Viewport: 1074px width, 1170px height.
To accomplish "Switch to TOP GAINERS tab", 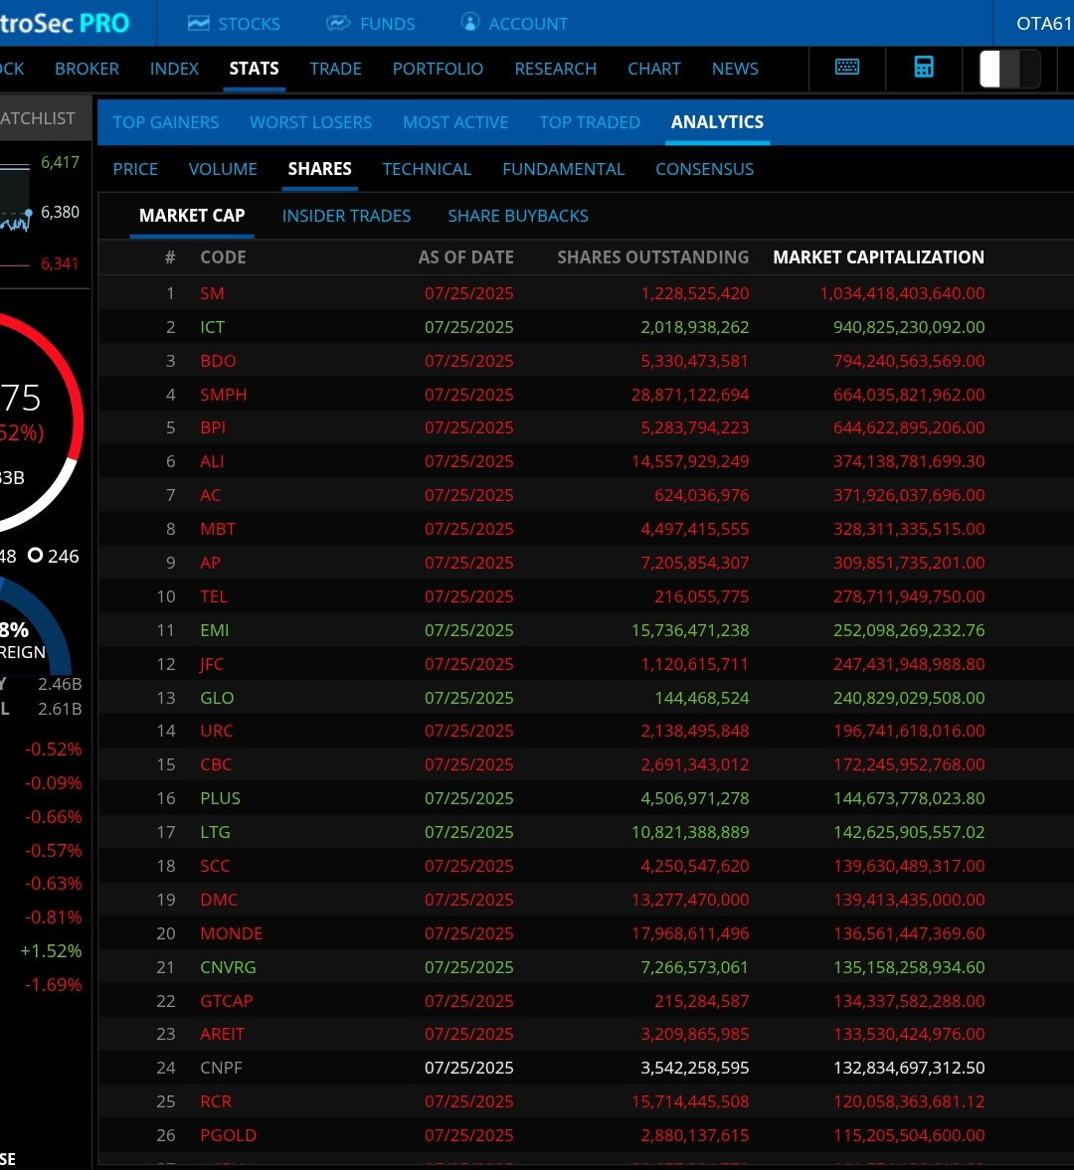I will (166, 122).
